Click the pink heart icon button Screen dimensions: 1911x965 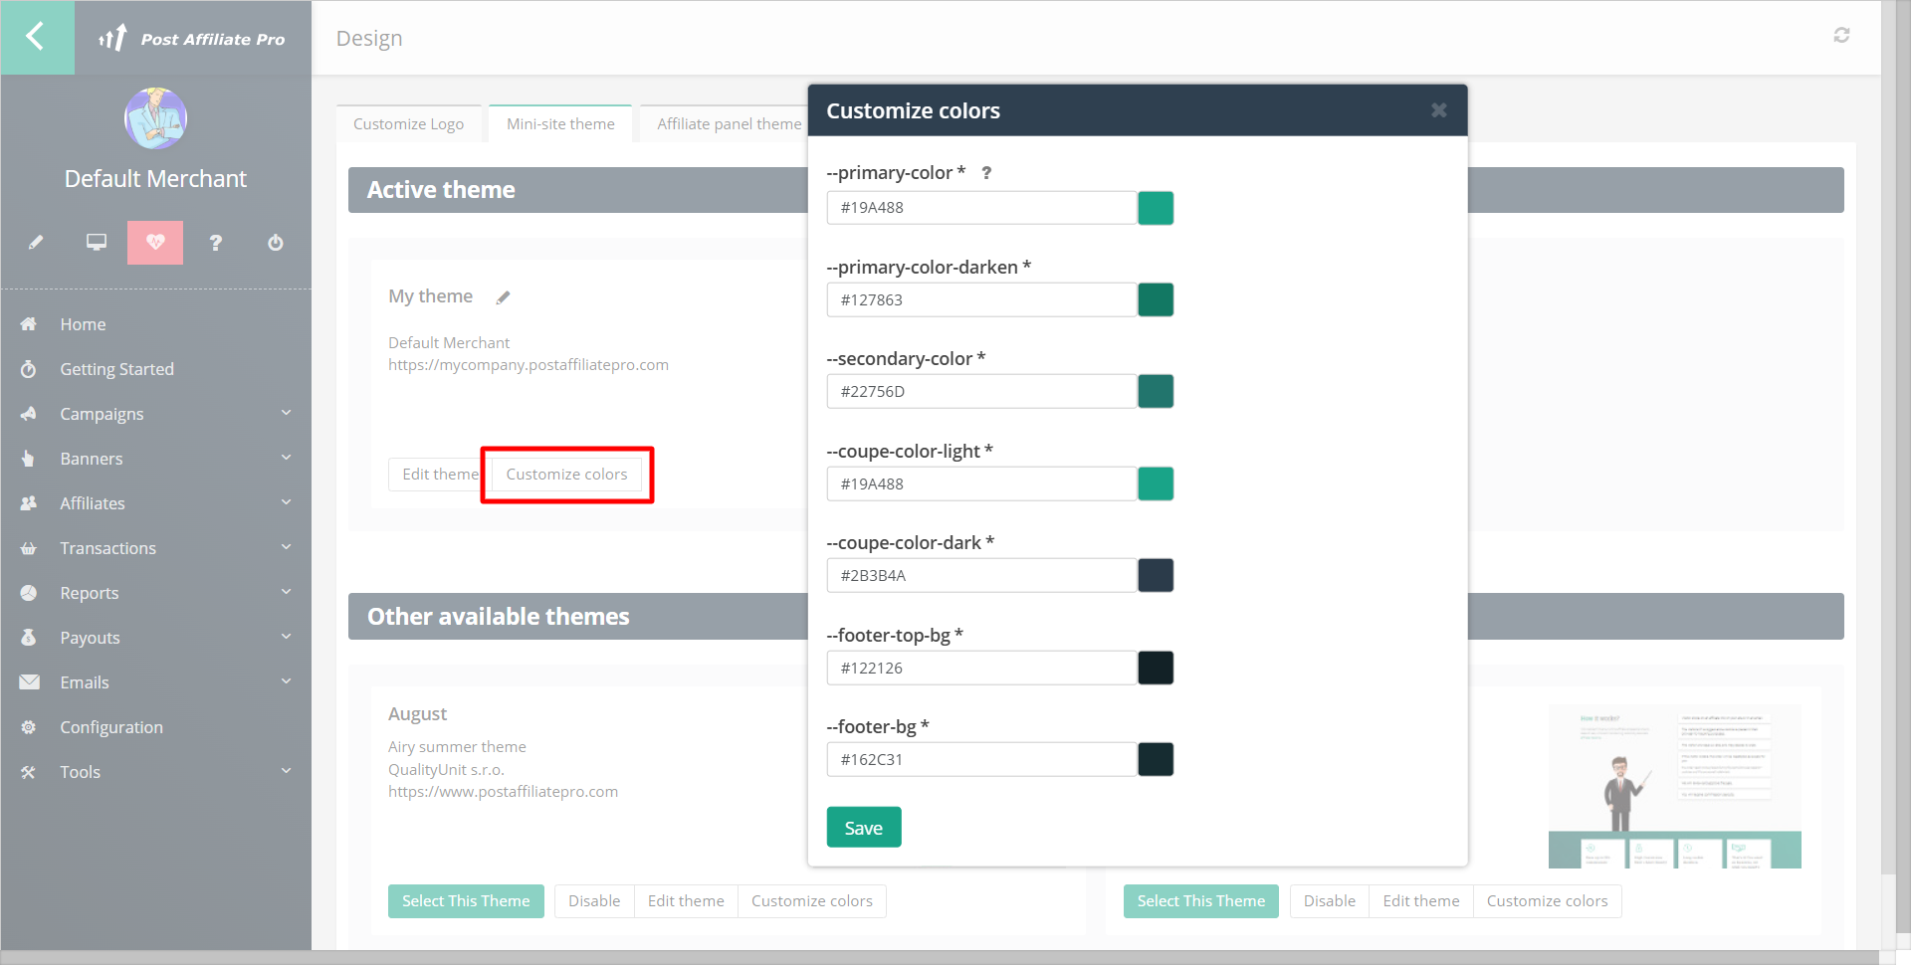pos(155,243)
